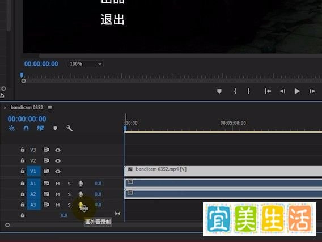Screen dimensions: 322x242
Task: Toggle Linked Selection icon
Action: tap(40, 128)
